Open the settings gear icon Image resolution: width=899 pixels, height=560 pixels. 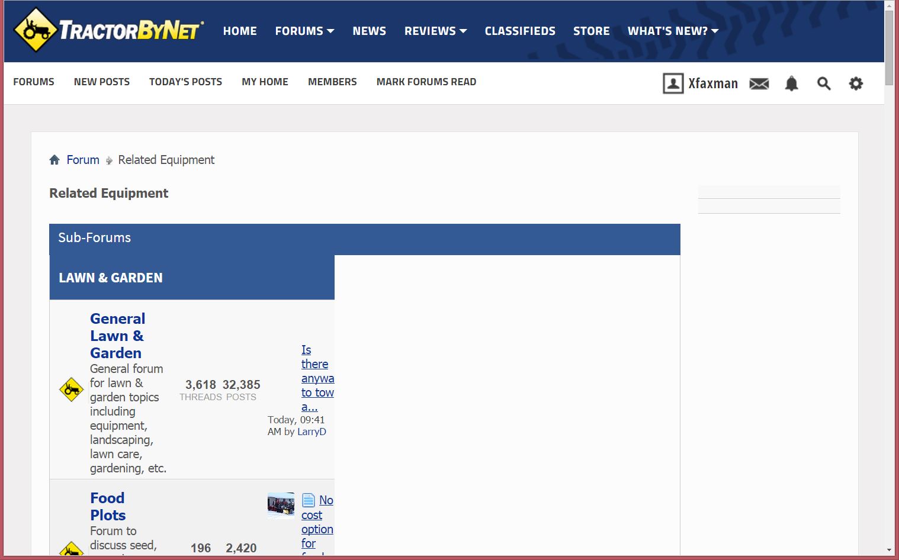[856, 83]
